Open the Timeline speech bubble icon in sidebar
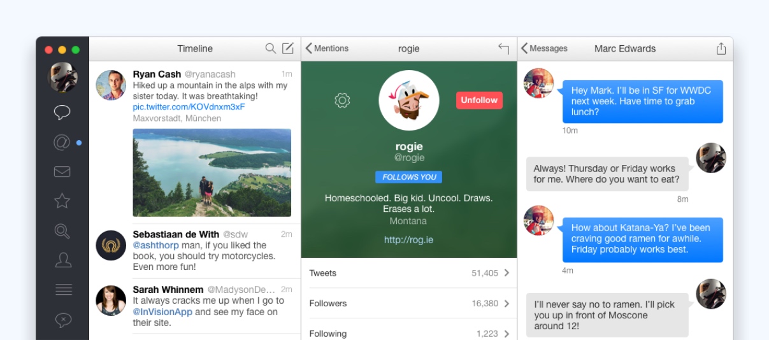The width and height of the screenshot is (769, 340). 62,113
